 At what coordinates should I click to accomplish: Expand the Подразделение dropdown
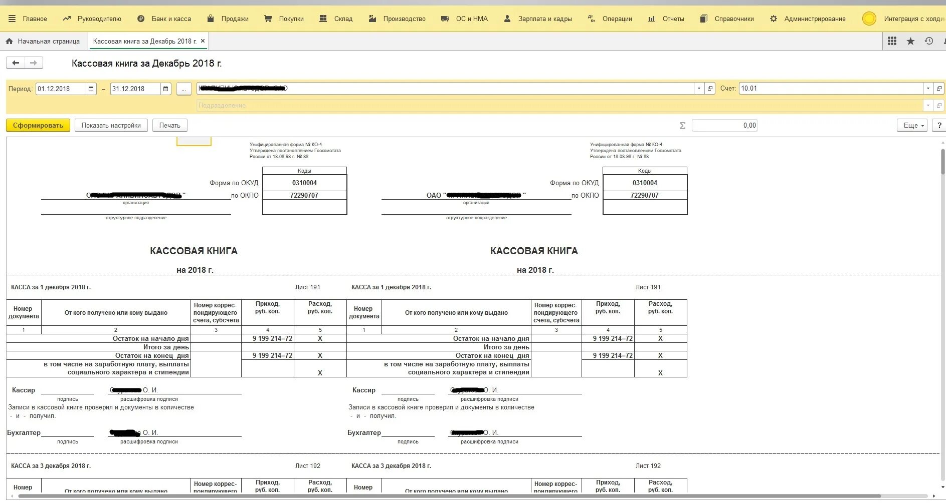[928, 106]
